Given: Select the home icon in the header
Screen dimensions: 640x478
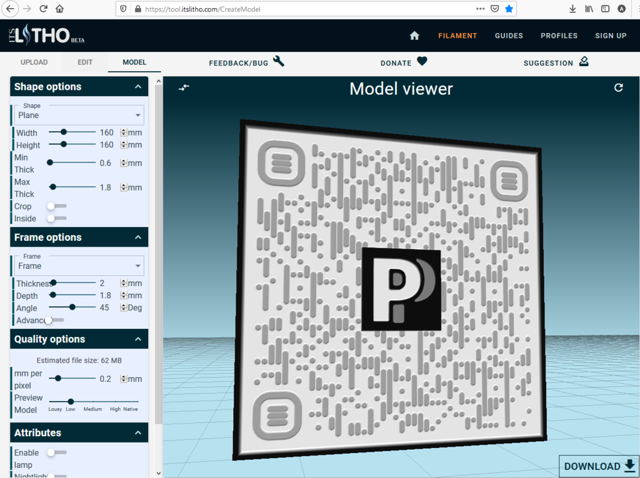Looking at the screenshot, I should coord(414,36).
